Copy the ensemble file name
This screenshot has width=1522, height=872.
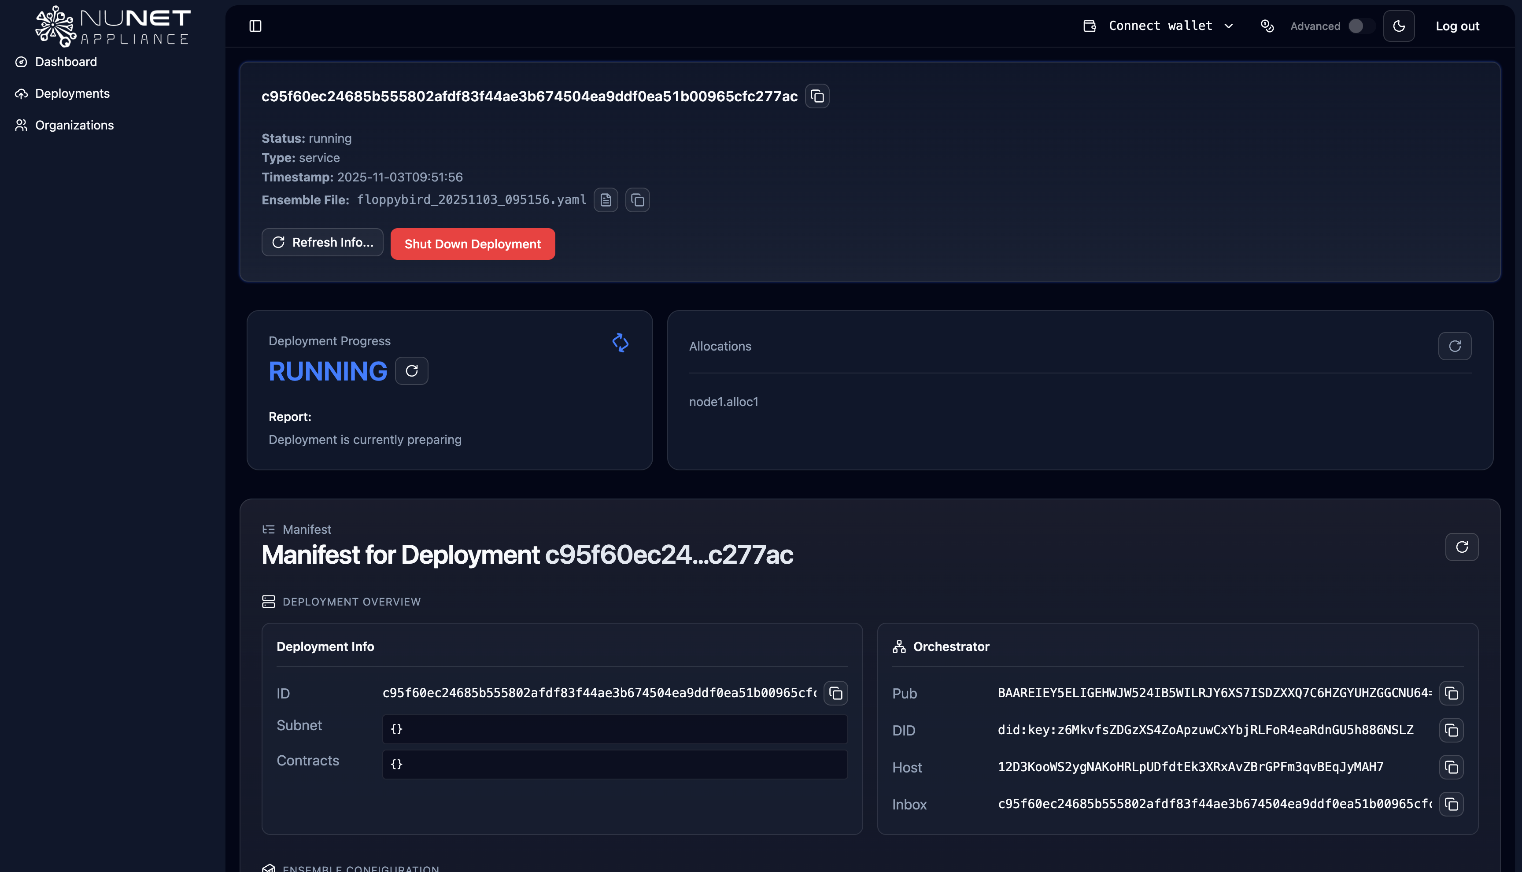pos(637,200)
